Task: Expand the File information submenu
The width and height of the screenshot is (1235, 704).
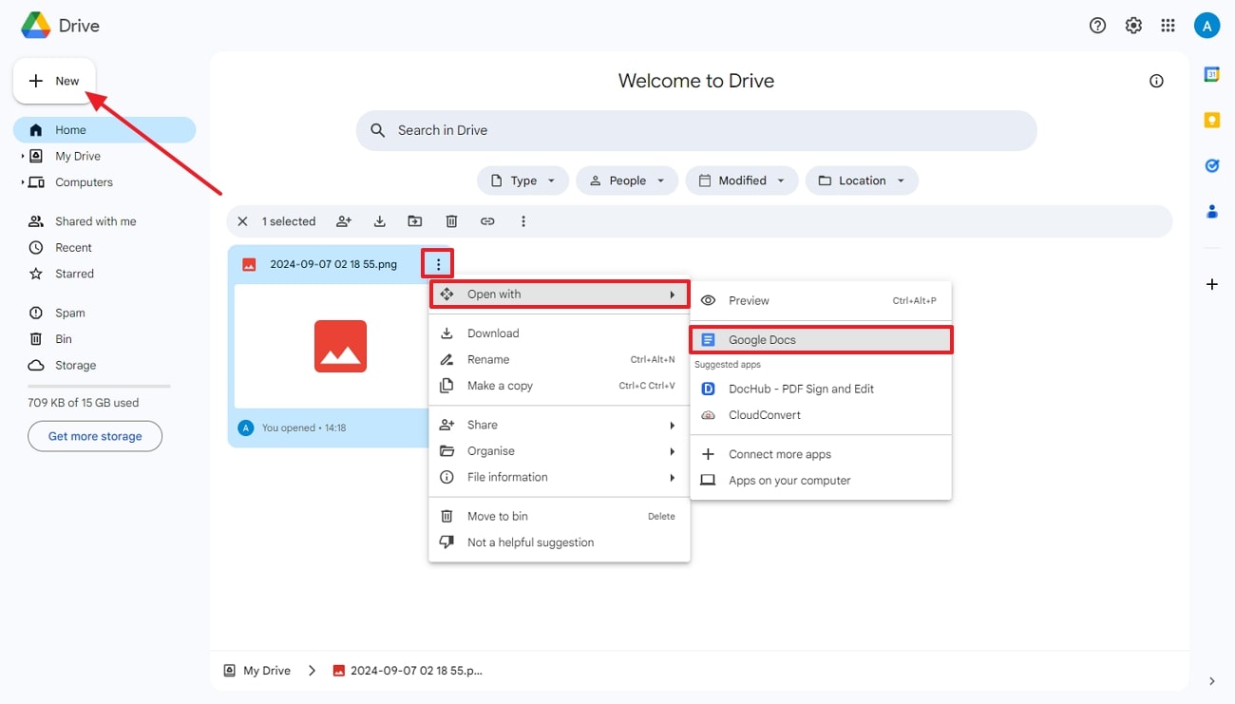Action: tap(560, 477)
